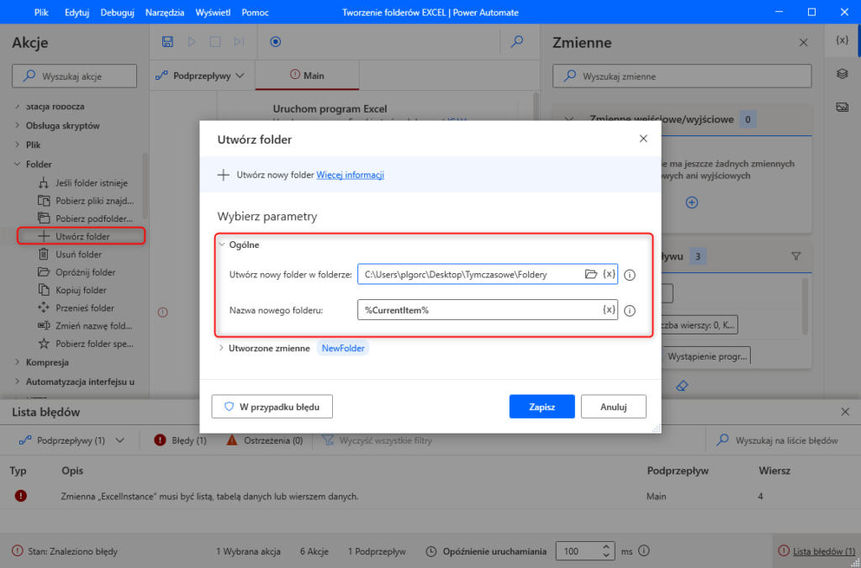Open UI elements pane icon on right sidebar
This screenshot has width=861, height=568.
tap(841, 74)
